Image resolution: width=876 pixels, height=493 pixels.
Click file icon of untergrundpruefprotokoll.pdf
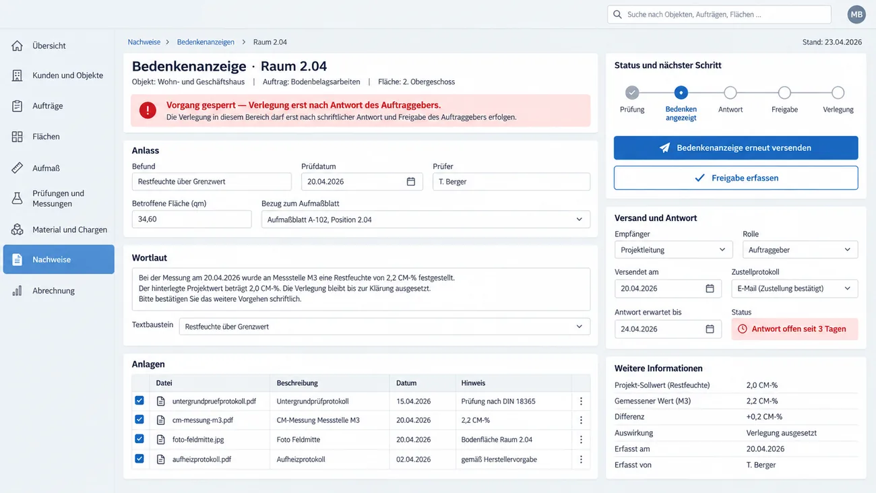[160, 401]
